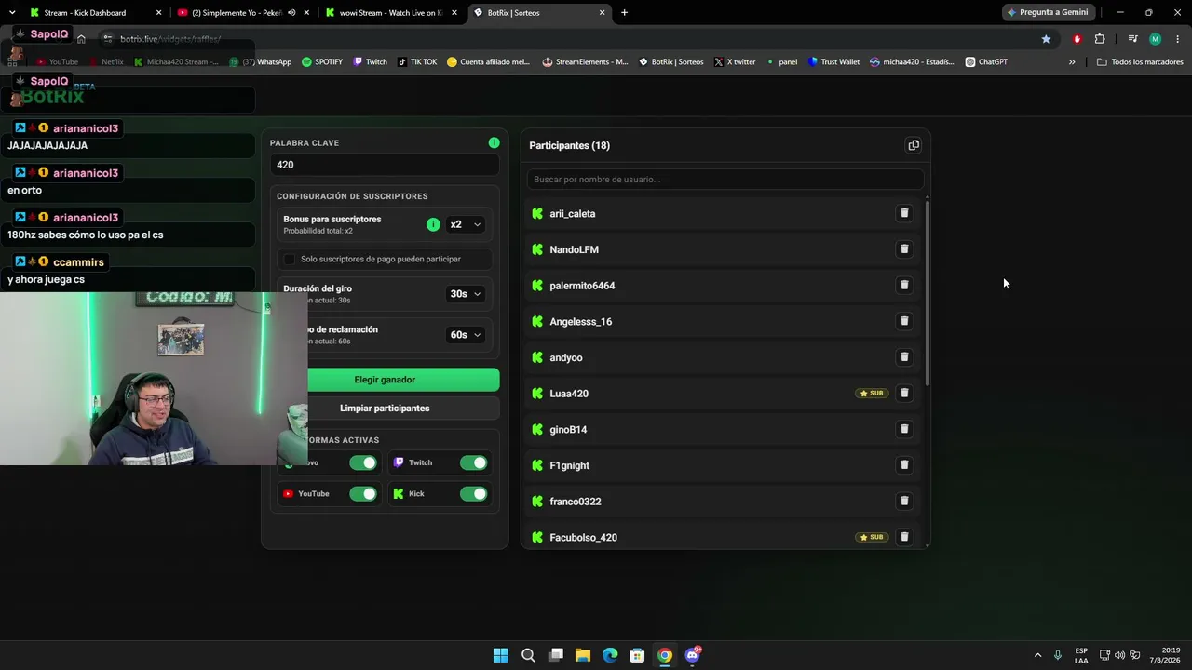Switch to the 'wowi Stream' tab

pyautogui.click(x=389, y=13)
